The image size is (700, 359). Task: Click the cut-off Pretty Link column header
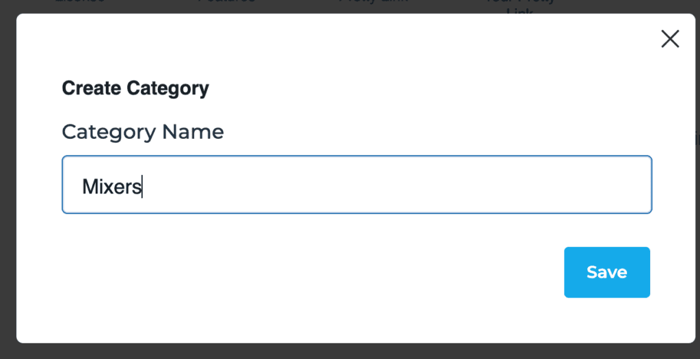click(x=373, y=2)
